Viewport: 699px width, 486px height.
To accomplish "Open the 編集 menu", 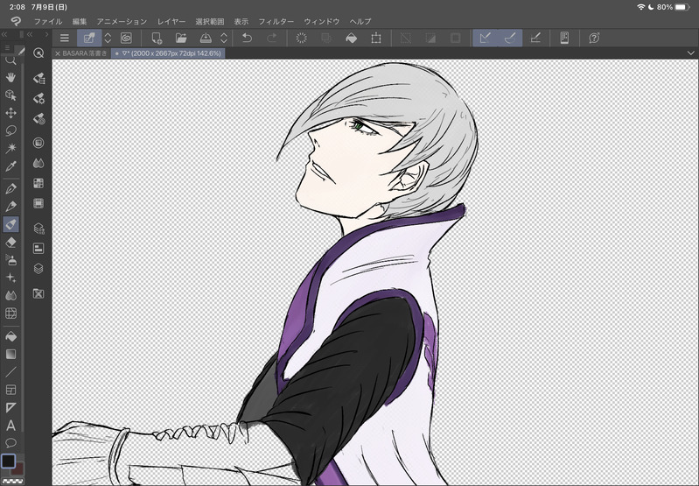I will 80,21.
